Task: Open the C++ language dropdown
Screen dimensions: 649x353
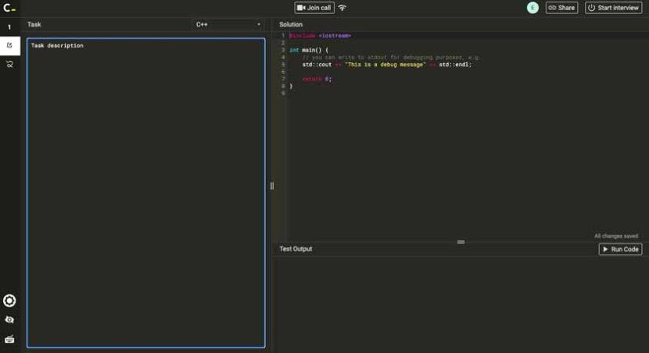Action: tap(228, 24)
